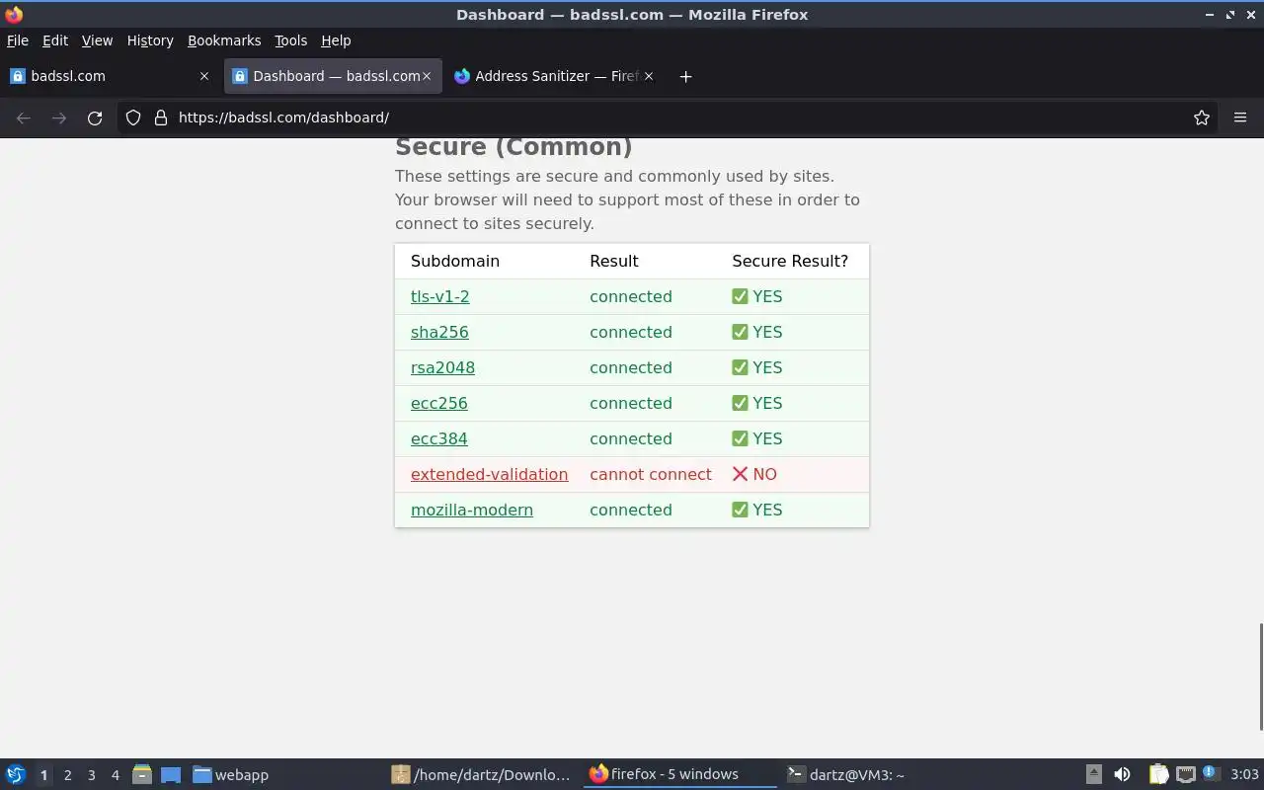Viewport: 1264px width, 790px height.
Task: Click 'connected' in the ecc384 row
Action: pyautogui.click(x=631, y=438)
